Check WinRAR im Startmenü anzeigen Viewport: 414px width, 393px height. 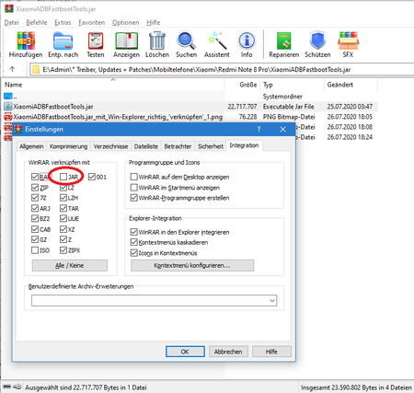tap(133, 187)
